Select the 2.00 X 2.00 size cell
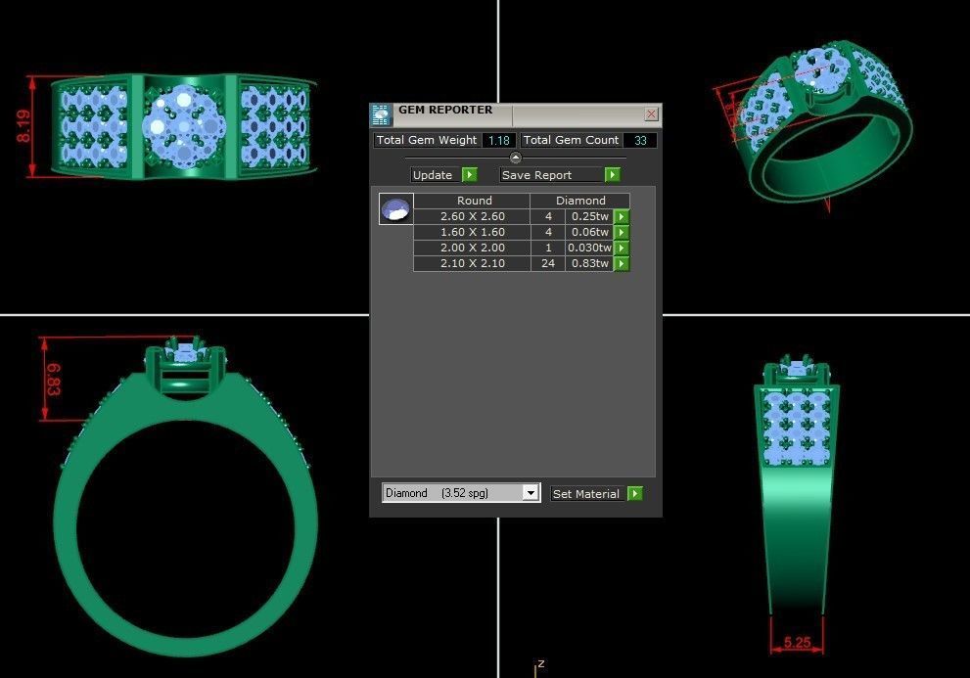Image resolution: width=970 pixels, height=678 pixels. [472, 248]
